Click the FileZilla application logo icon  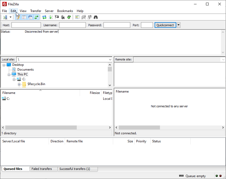5,4
